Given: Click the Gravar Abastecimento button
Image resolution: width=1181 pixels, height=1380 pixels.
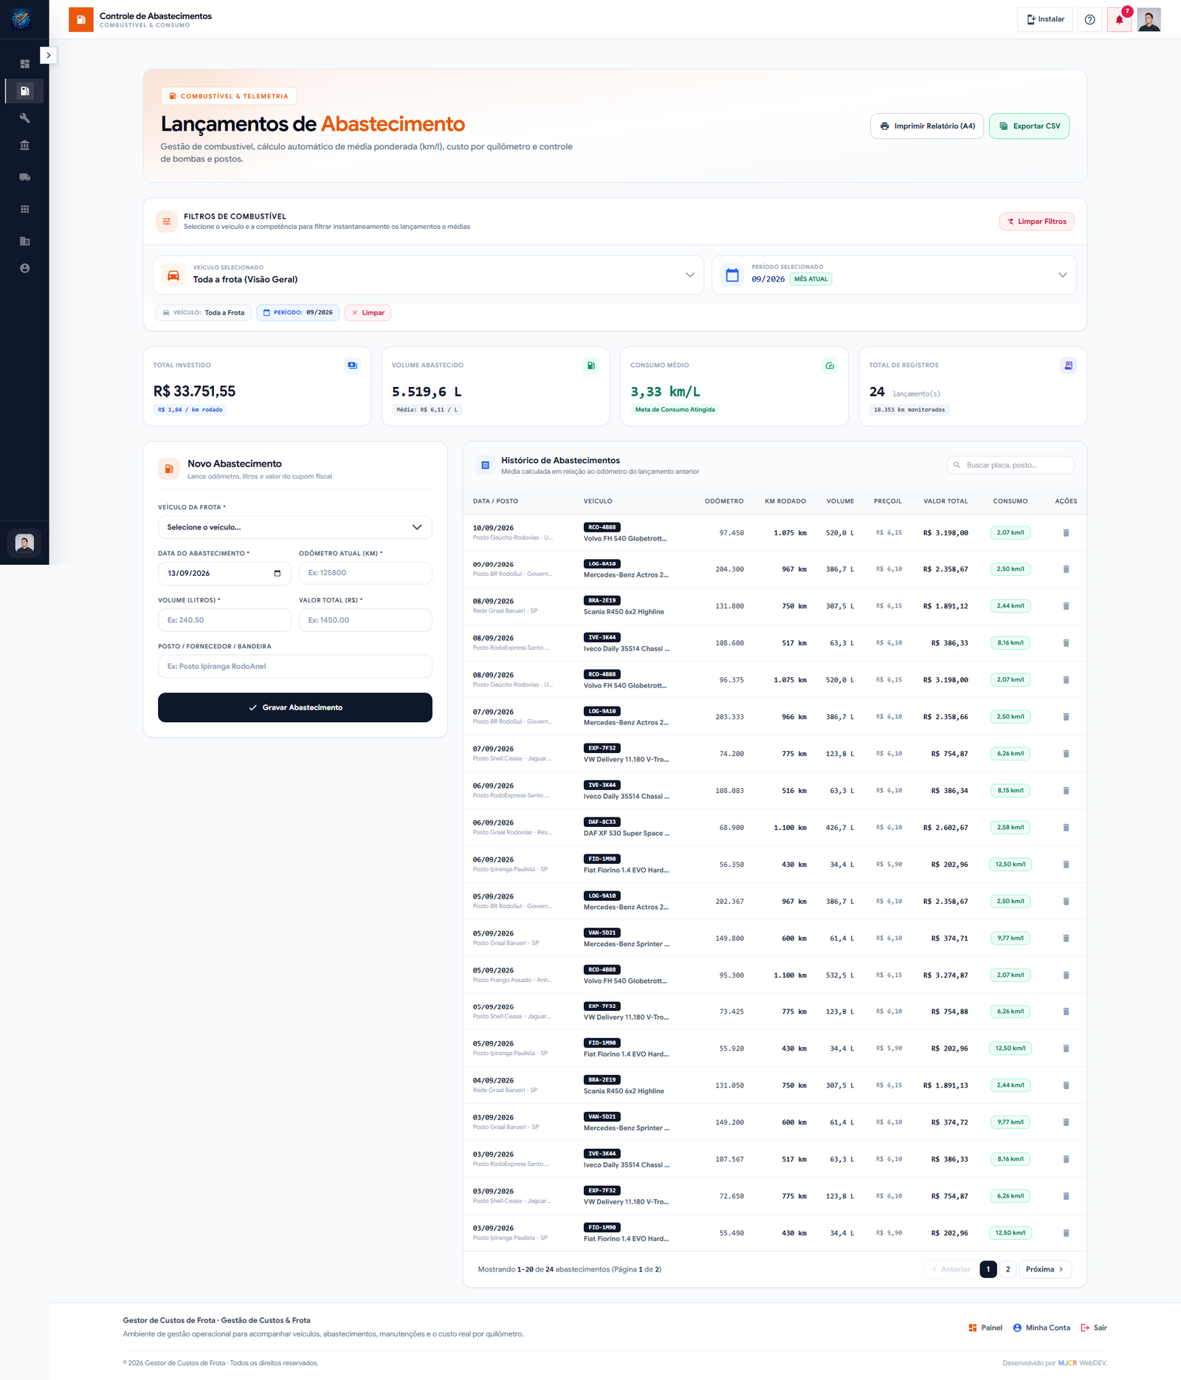Looking at the screenshot, I should (x=295, y=707).
